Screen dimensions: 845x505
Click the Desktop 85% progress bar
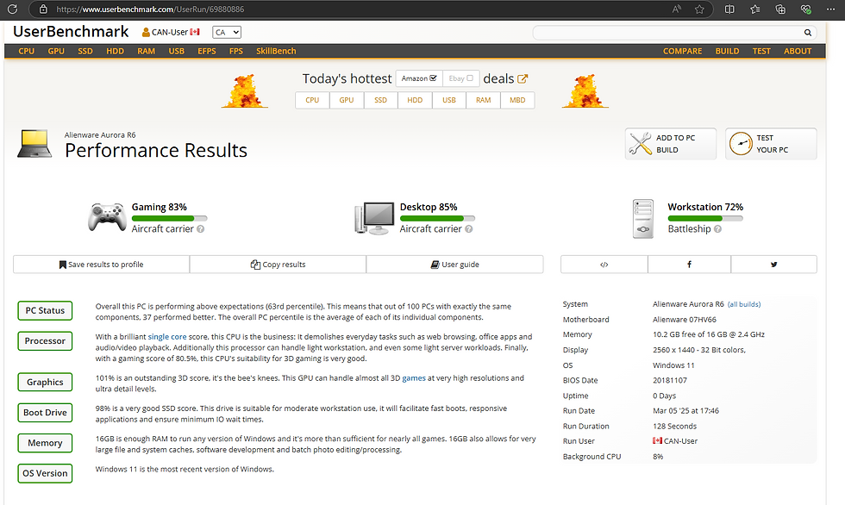pyautogui.click(x=438, y=219)
